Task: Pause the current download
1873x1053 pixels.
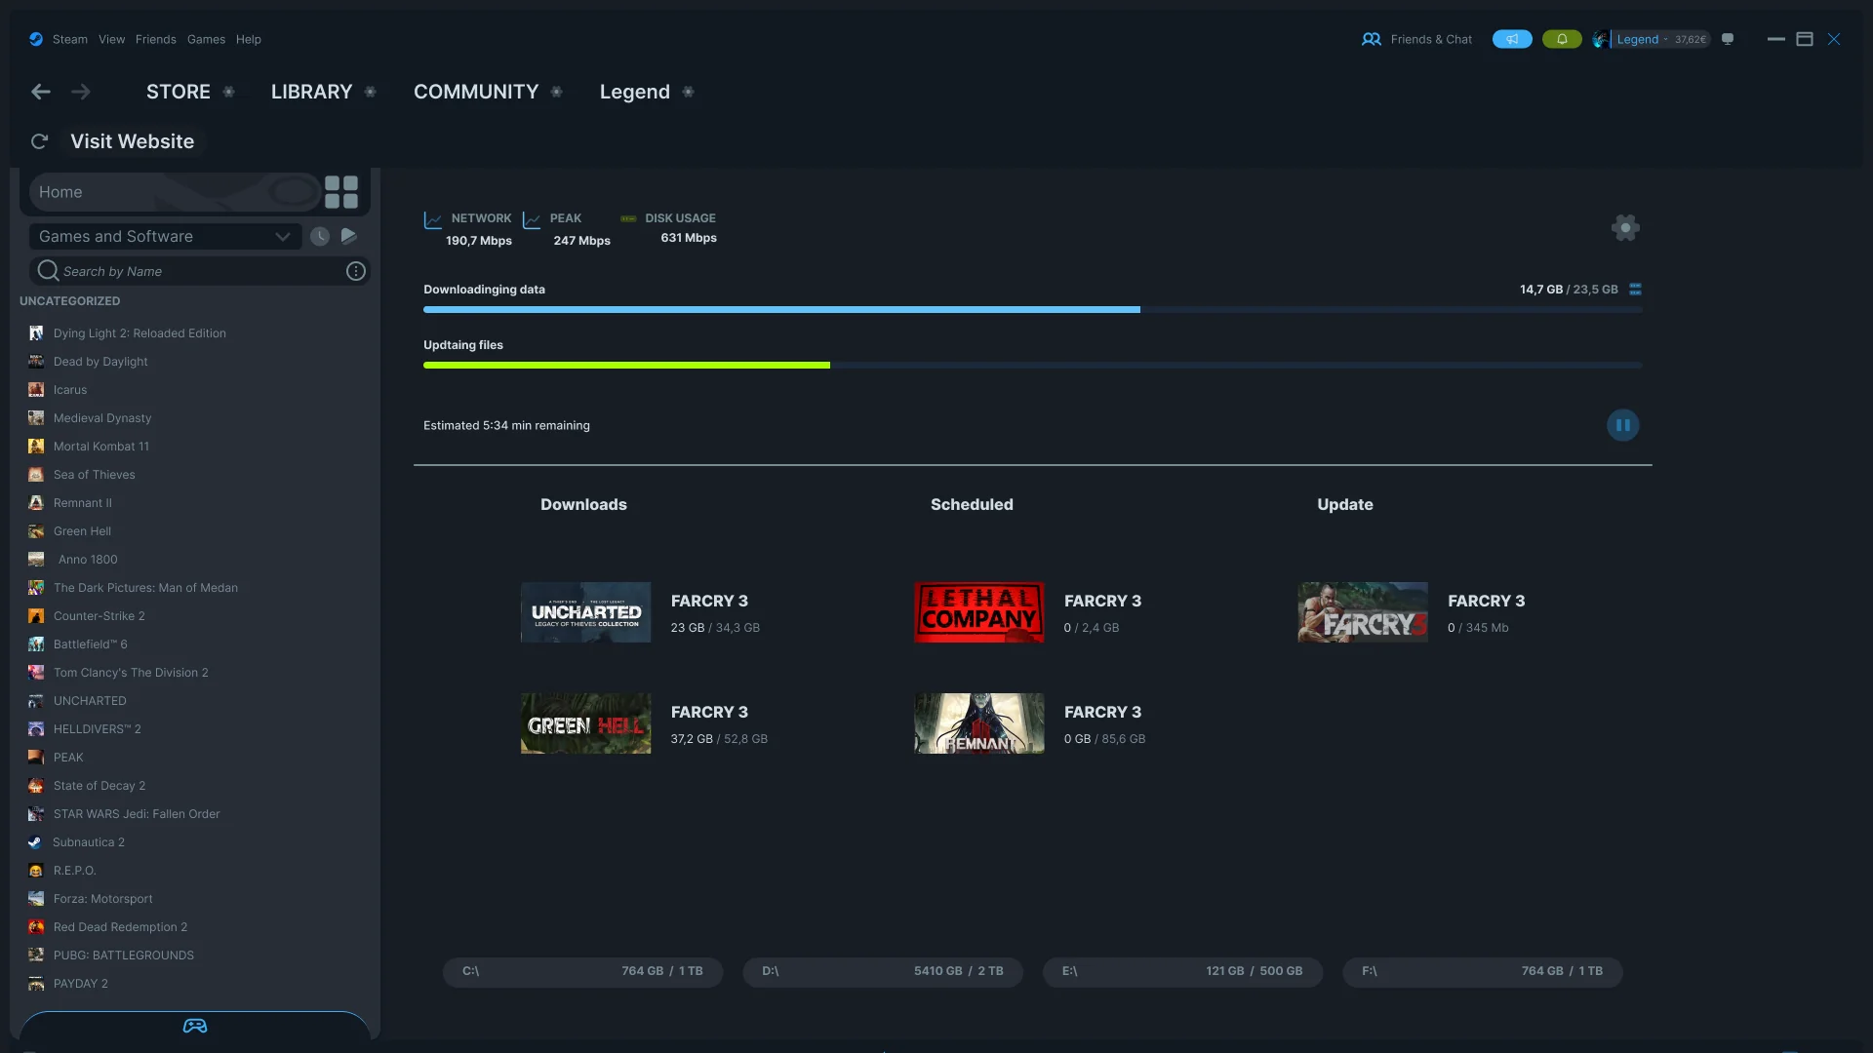Action: (x=1623, y=425)
